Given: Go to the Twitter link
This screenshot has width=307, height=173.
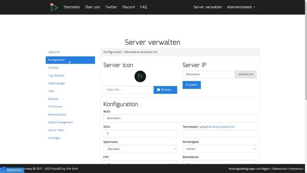Looking at the screenshot, I should pyautogui.click(x=111, y=7).
